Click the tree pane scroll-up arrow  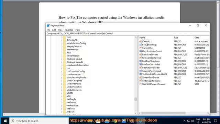(135, 37)
